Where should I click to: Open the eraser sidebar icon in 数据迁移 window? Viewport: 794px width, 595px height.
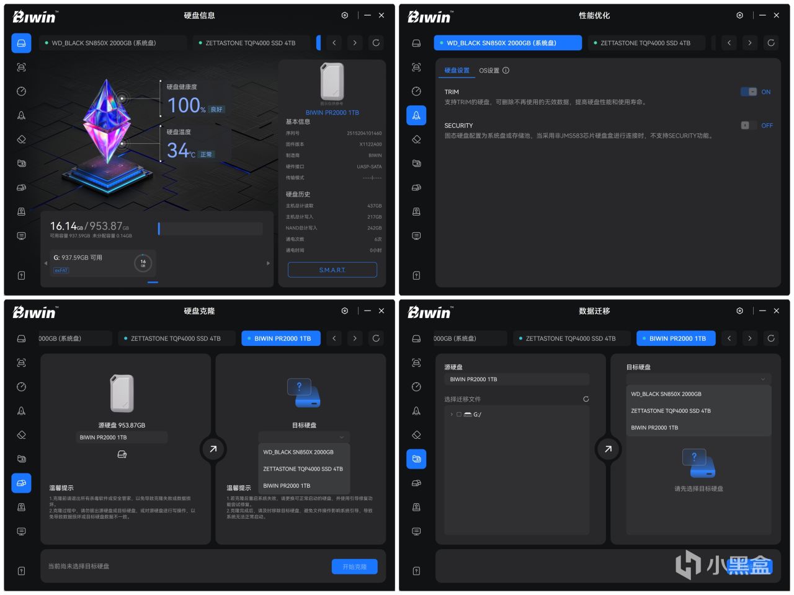point(416,434)
